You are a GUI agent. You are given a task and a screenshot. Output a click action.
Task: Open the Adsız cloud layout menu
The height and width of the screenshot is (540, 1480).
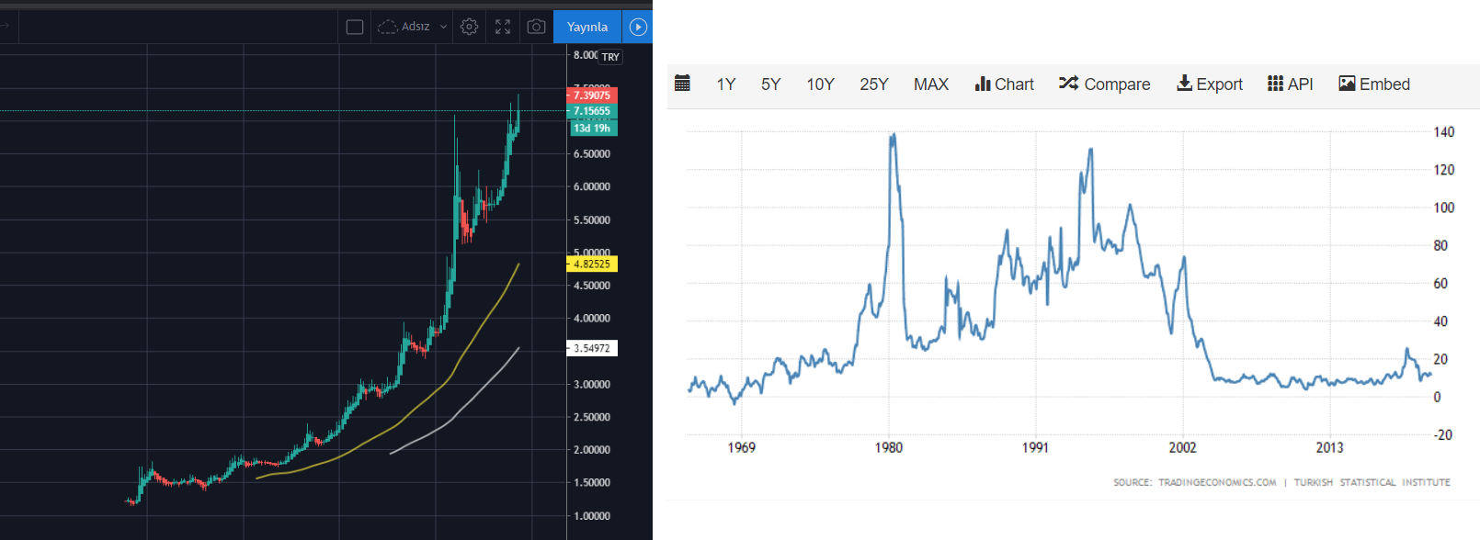coord(412,27)
